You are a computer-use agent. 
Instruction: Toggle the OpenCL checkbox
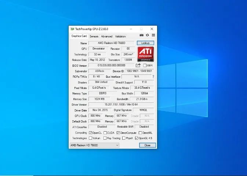tap(90, 133)
